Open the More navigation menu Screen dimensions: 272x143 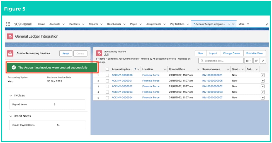244,24
